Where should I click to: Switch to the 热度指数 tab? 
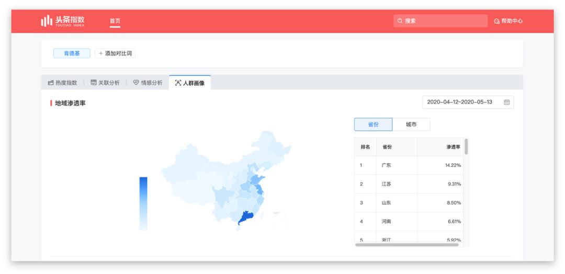click(x=62, y=83)
